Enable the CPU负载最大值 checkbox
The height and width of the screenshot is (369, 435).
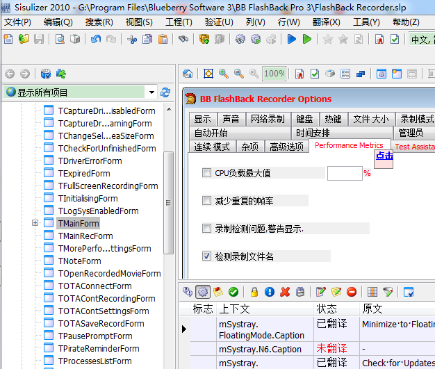206,173
